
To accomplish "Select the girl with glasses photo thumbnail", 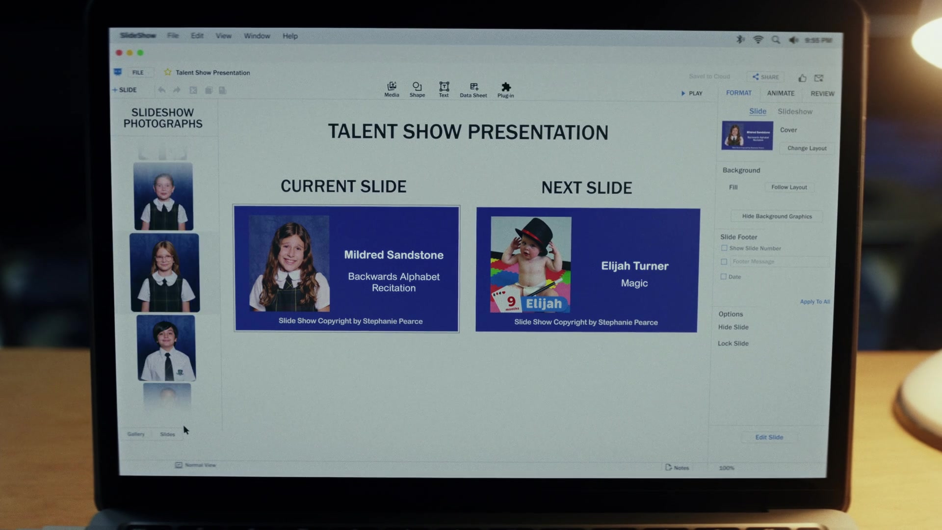I will click(x=165, y=273).
